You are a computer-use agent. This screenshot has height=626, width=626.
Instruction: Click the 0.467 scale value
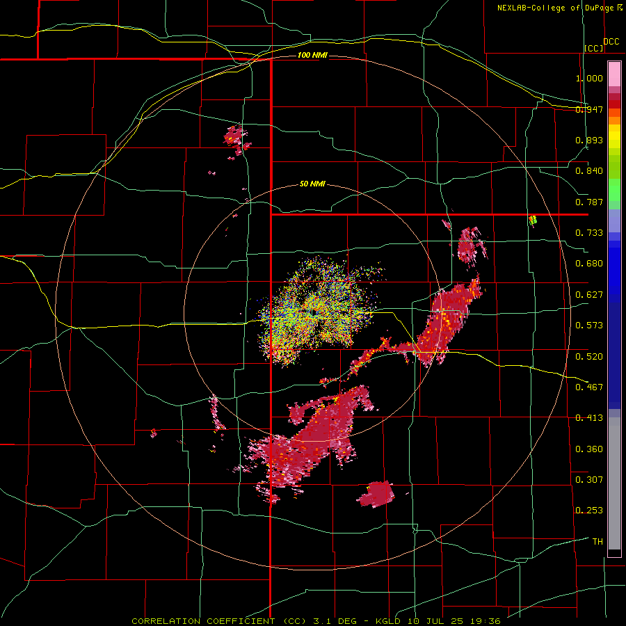point(589,387)
